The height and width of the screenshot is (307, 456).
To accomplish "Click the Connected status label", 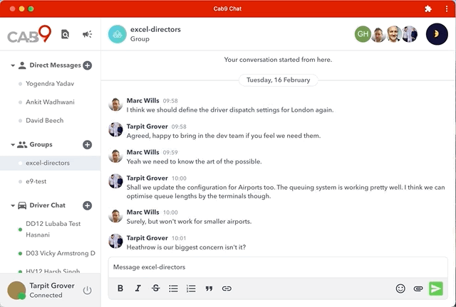I will (x=46, y=295).
